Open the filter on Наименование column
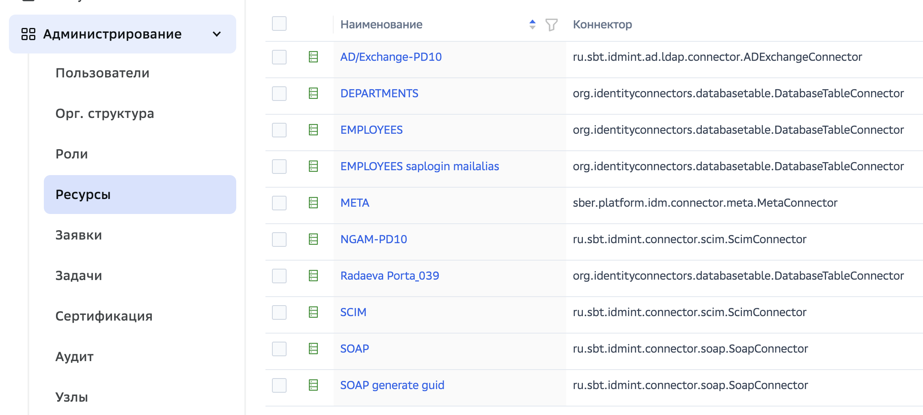 coord(551,25)
